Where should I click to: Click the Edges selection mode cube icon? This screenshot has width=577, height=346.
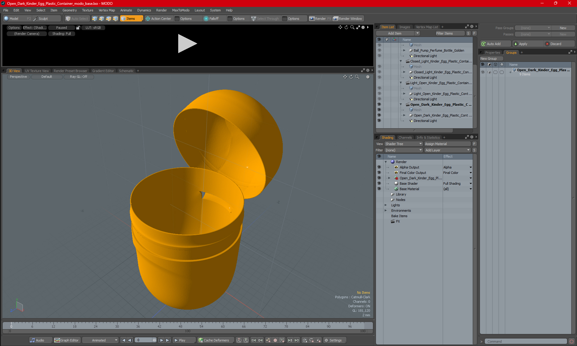(102, 19)
